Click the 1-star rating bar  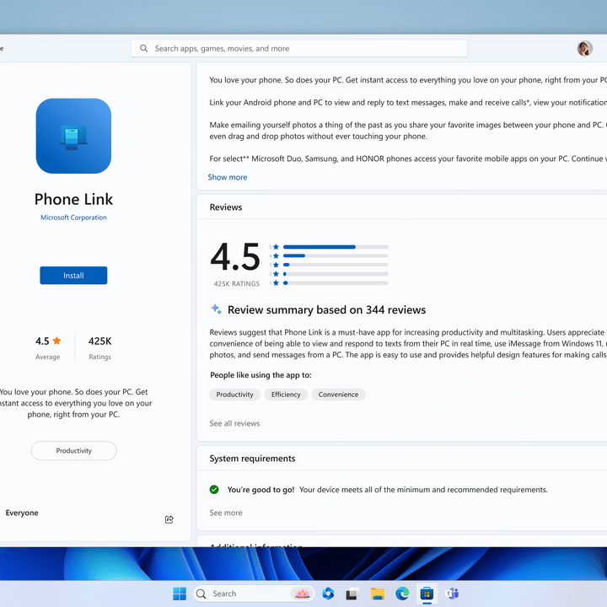(336, 283)
